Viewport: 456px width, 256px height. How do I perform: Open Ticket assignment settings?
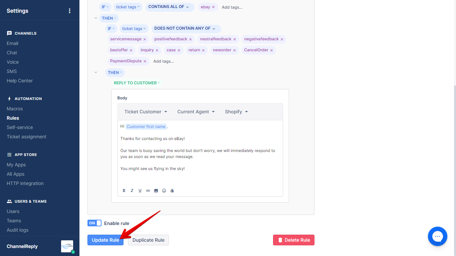coord(26,137)
